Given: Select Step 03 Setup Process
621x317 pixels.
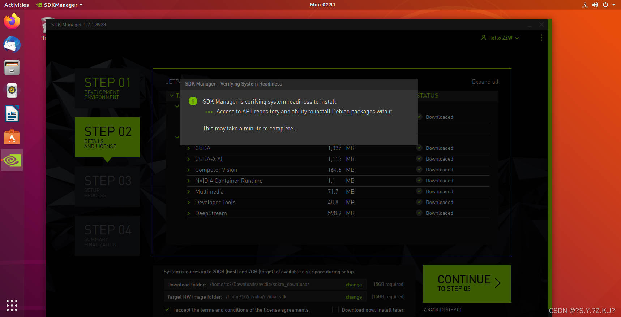Looking at the screenshot, I should click(107, 186).
